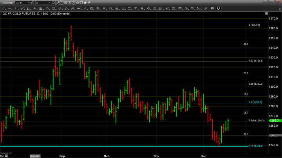Click the 0.78 (1238.5) Fibonacci label
This screenshot has height=158, width=282.
point(256,146)
